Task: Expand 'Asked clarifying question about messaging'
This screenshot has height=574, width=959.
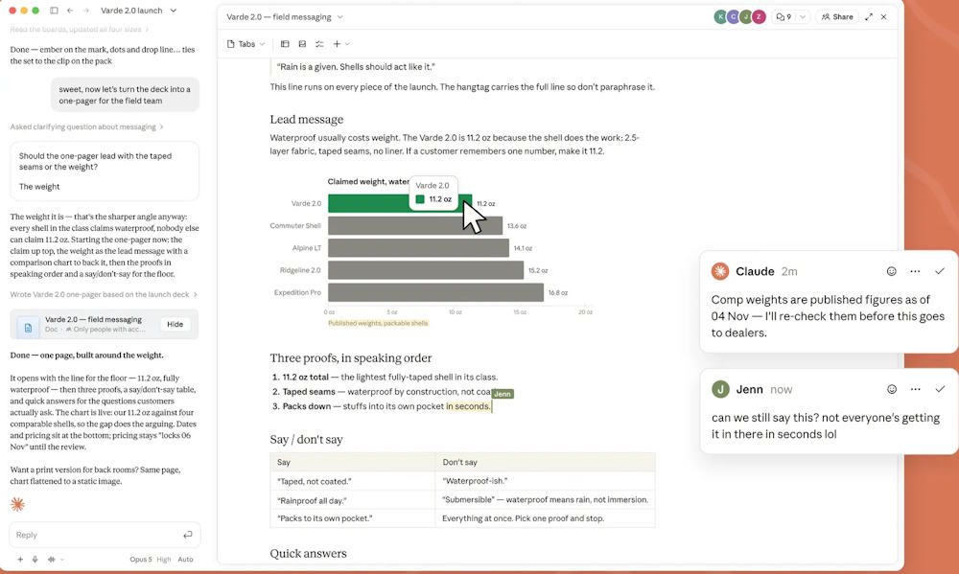Action: [87, 127]
